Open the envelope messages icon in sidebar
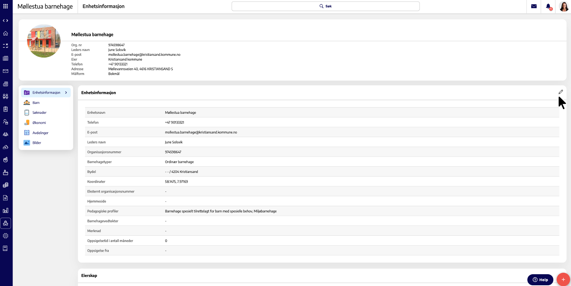 point(6,71)
